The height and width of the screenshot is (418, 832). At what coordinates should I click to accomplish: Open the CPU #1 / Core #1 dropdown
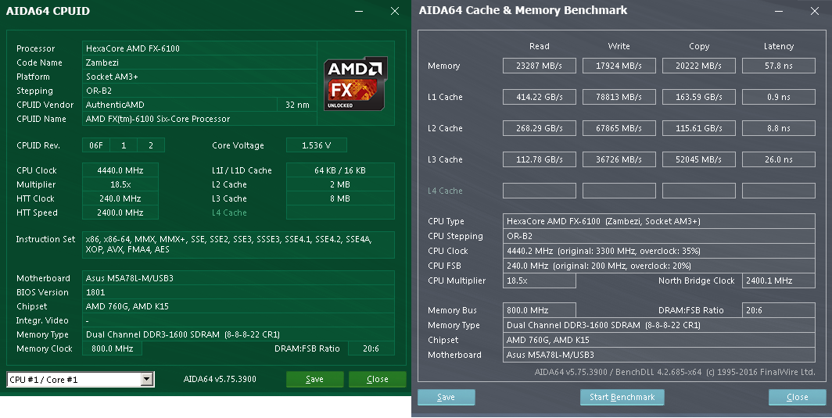coord(146,380)
